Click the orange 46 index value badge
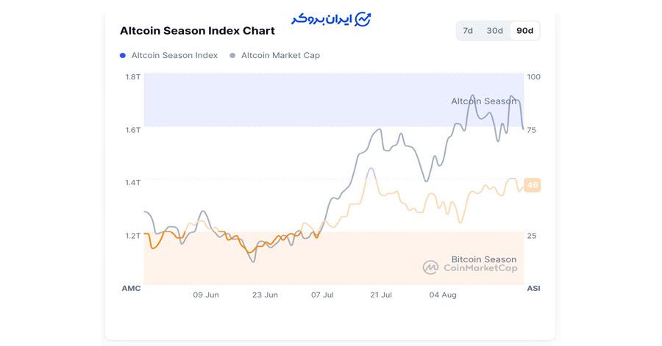Image resolution: width=662 pixels, height=346 pixels. coord(533,185)
